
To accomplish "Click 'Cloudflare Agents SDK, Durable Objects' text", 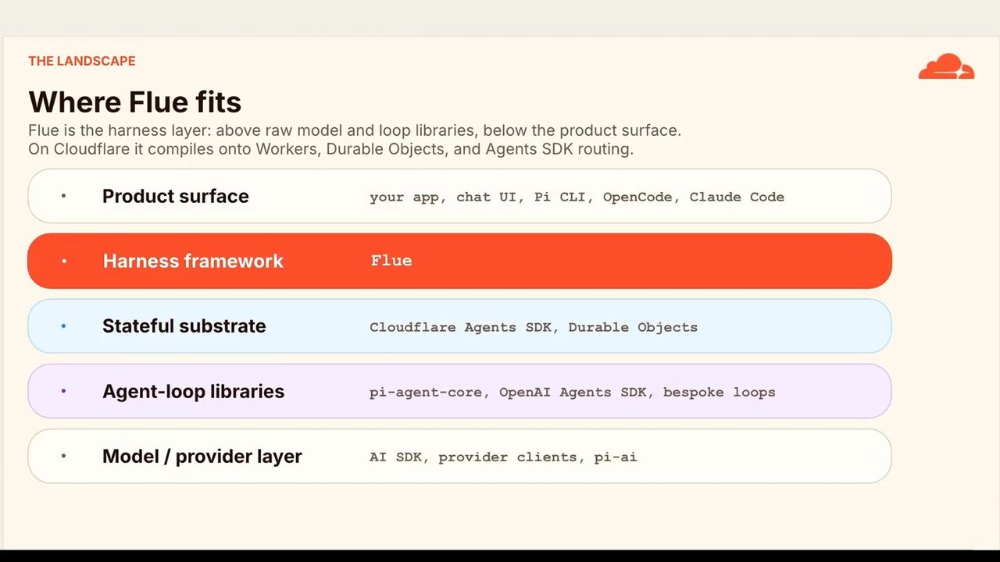I will [534, 327].
